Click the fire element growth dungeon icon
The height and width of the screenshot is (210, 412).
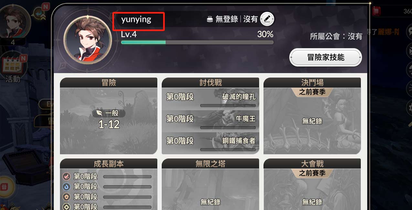coord(67,177)
